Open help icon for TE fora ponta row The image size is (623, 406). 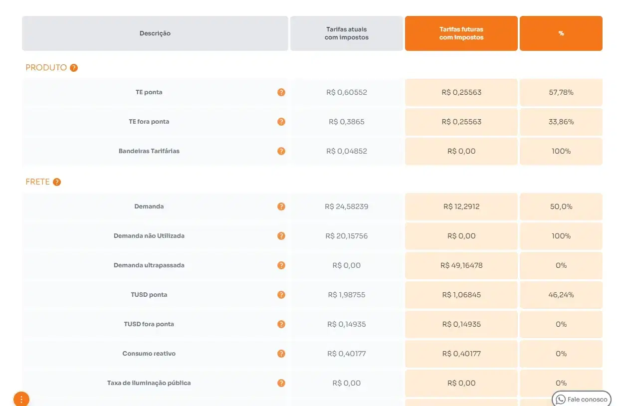click(281, 122)
